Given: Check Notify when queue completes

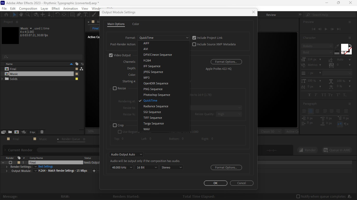Looking at the screenshot, I should (298, 196).
